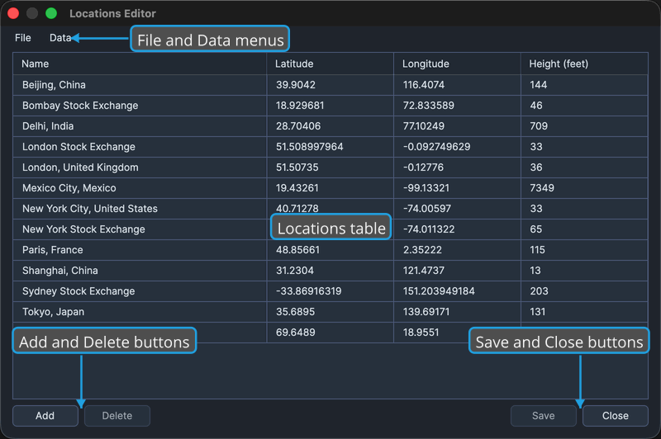Viewport: 661px width, 439px height.
Task: Click the red window close button
Action: tap(13, 13)
